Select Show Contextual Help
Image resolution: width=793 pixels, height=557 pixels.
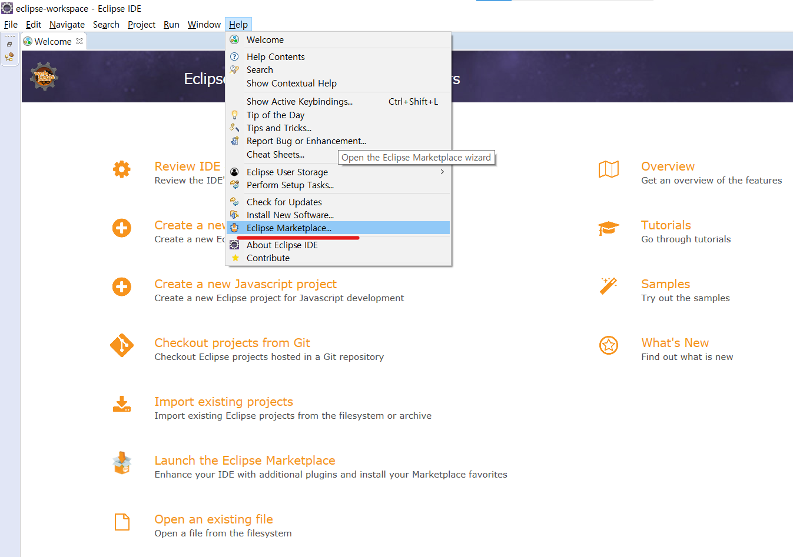339,84
